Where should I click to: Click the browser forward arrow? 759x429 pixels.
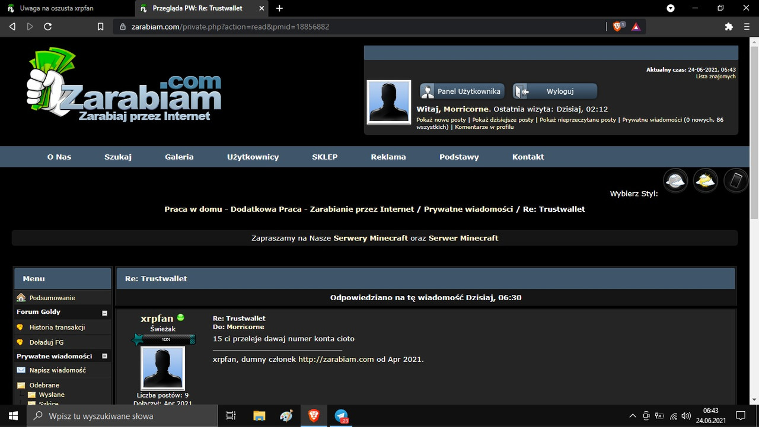(x=30, y=27)
